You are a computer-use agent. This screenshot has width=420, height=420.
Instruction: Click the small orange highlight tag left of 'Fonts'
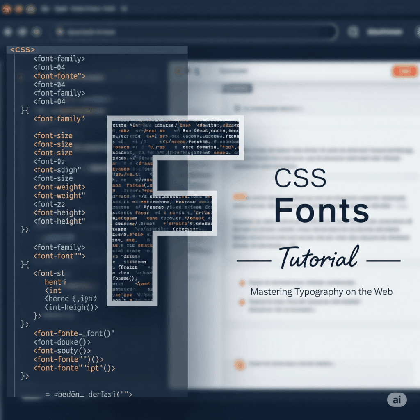pos(240,197)
